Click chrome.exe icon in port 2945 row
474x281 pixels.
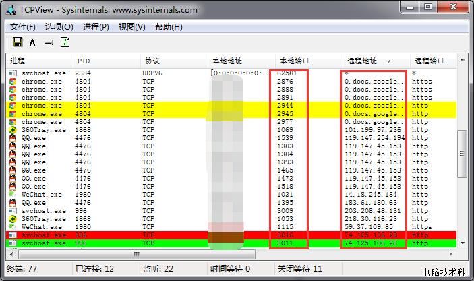pyautogui.click(x=12, y=114)
